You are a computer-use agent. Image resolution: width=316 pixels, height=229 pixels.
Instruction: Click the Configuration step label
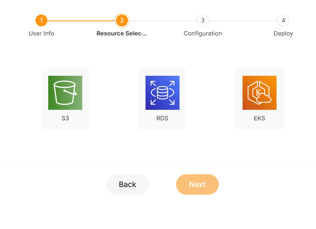[203, 33]
